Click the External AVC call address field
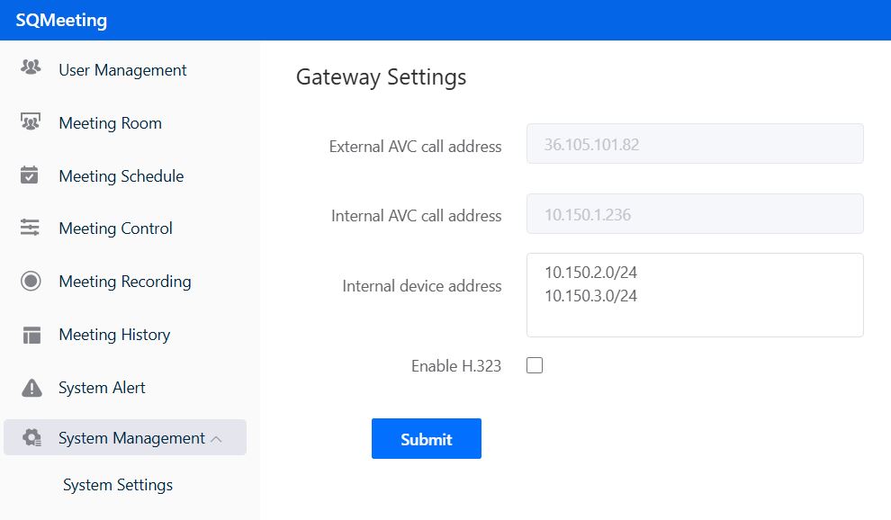The image size is (891, 520). pyautogui.click(x=694, y=144)
